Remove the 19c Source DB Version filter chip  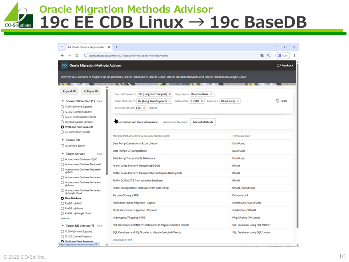coord(170,94)
